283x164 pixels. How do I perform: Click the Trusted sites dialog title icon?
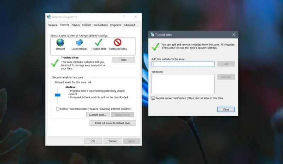point(152,34)
